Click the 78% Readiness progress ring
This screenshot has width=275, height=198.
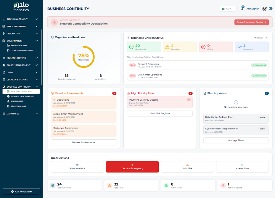pos(83,57)
